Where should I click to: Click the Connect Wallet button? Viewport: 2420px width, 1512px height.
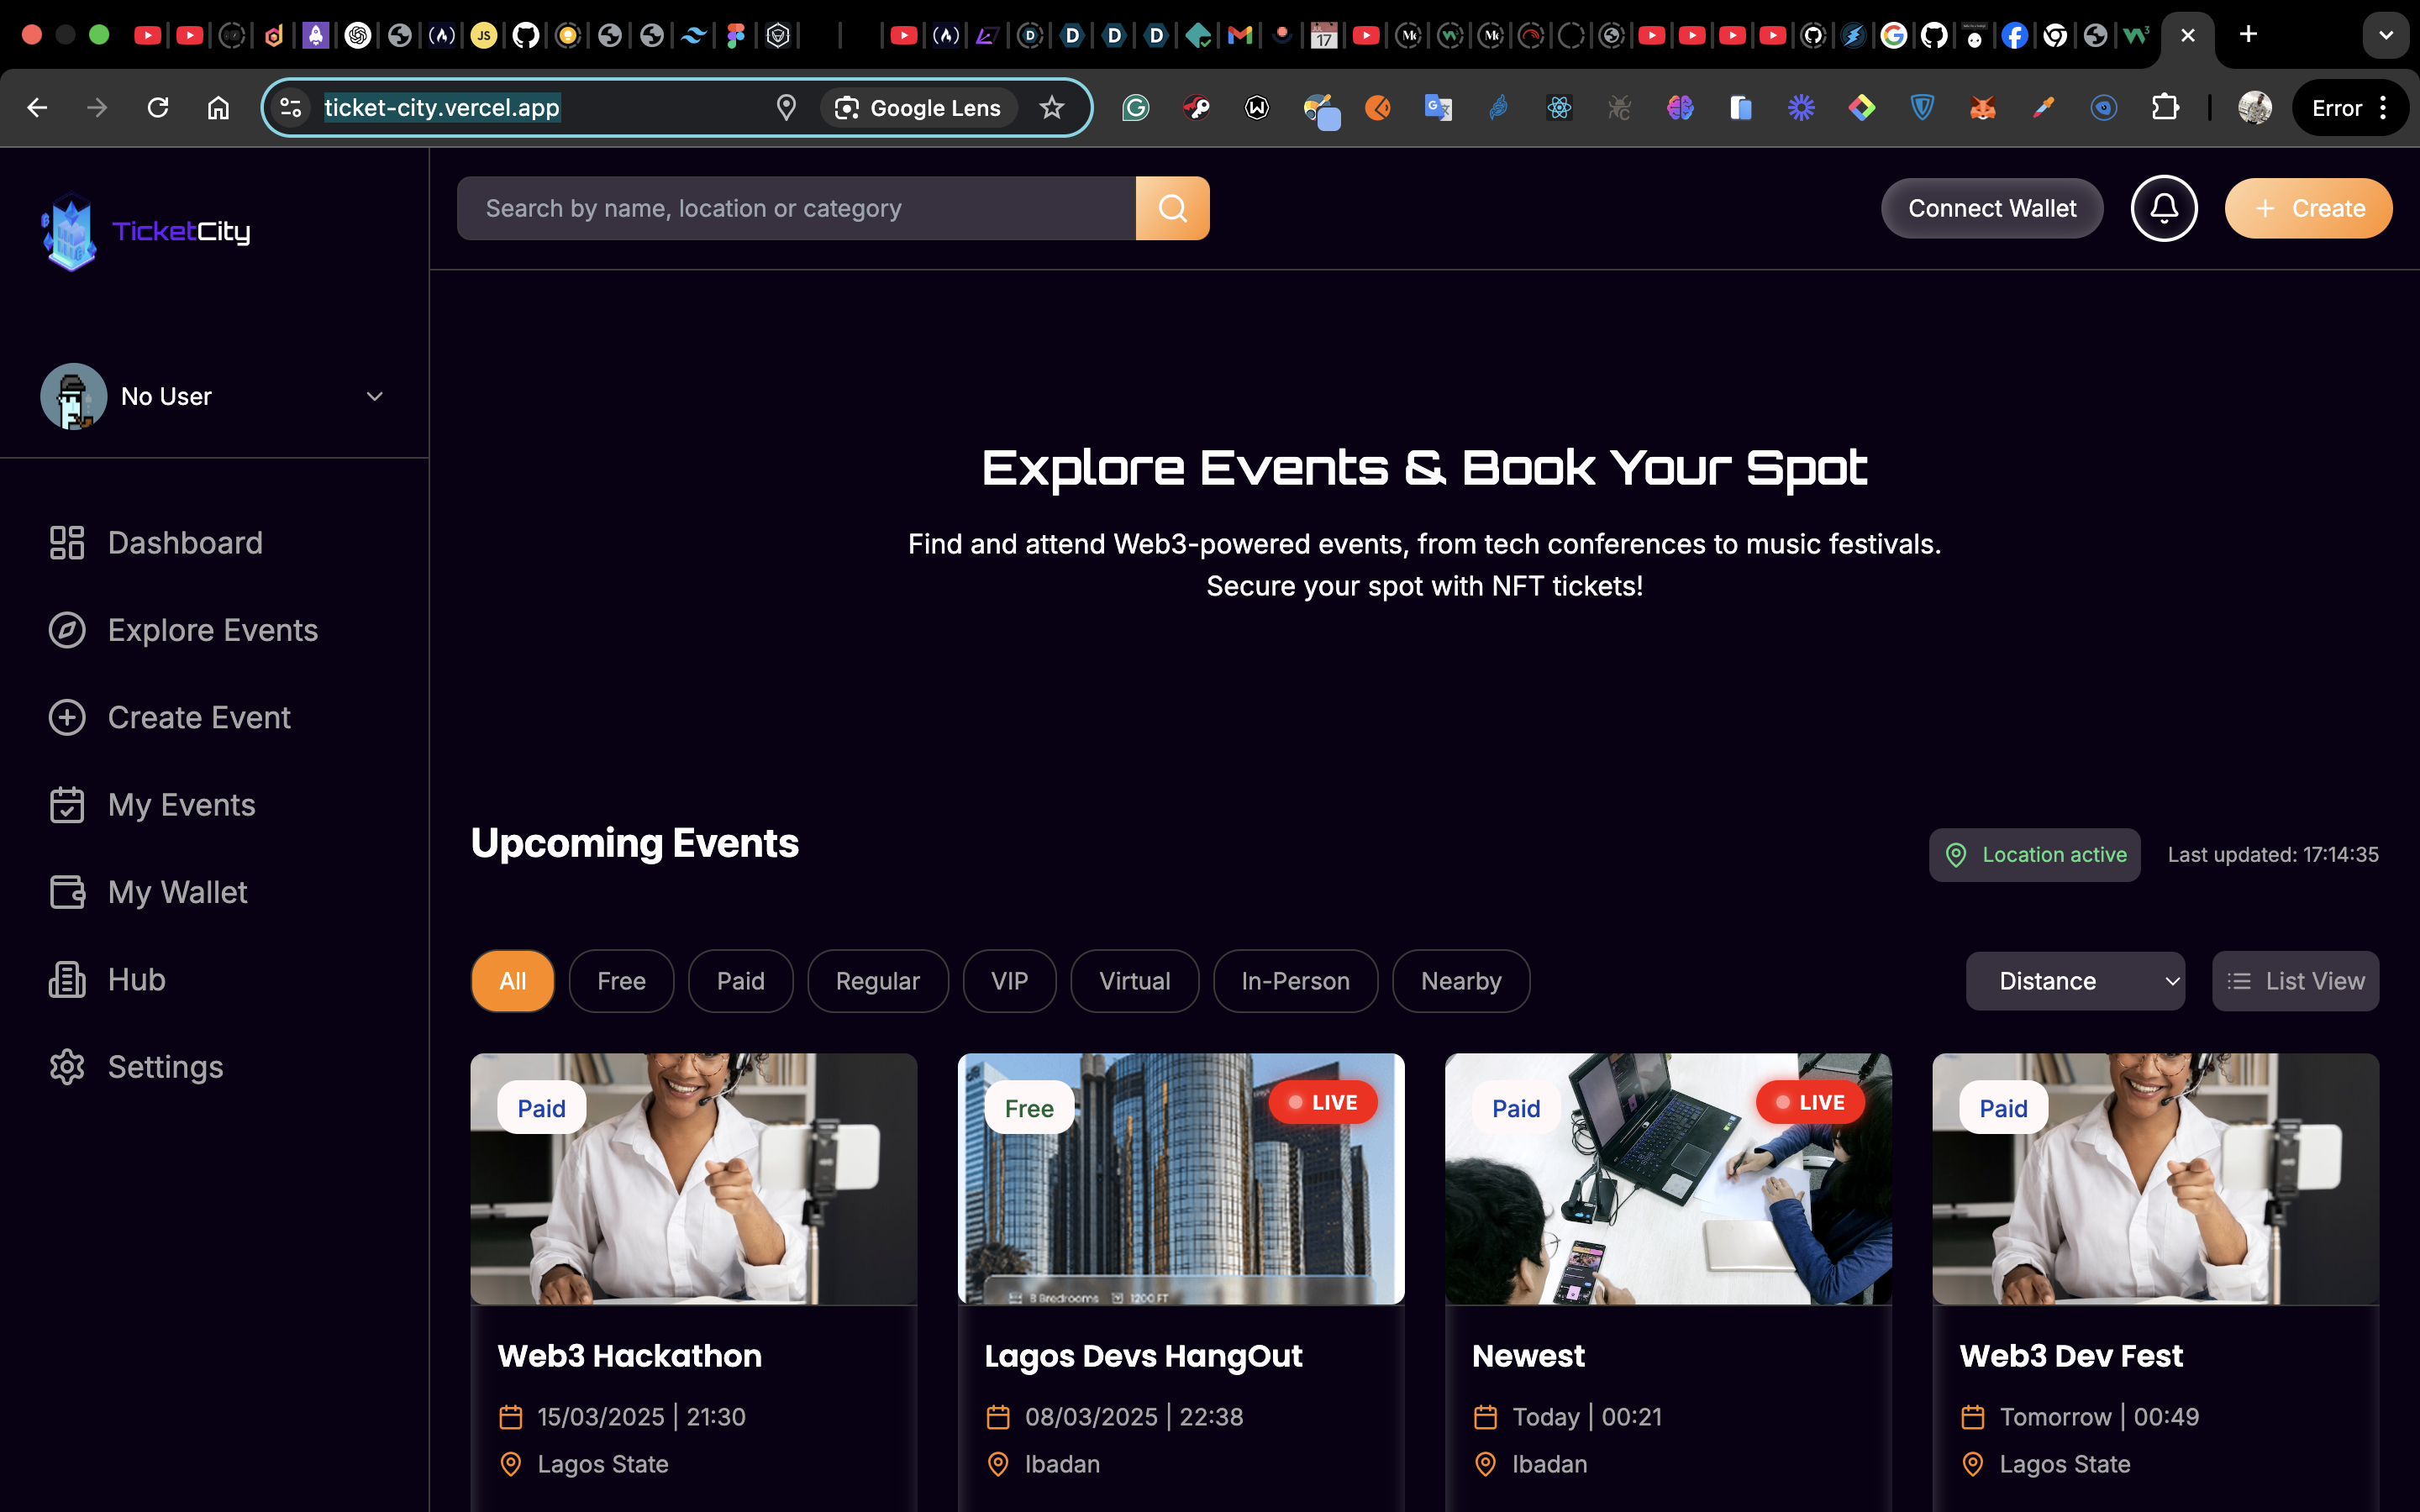(x=1991, y=208)
